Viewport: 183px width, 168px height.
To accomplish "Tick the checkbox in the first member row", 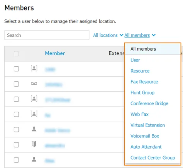I will coord(16,69).
